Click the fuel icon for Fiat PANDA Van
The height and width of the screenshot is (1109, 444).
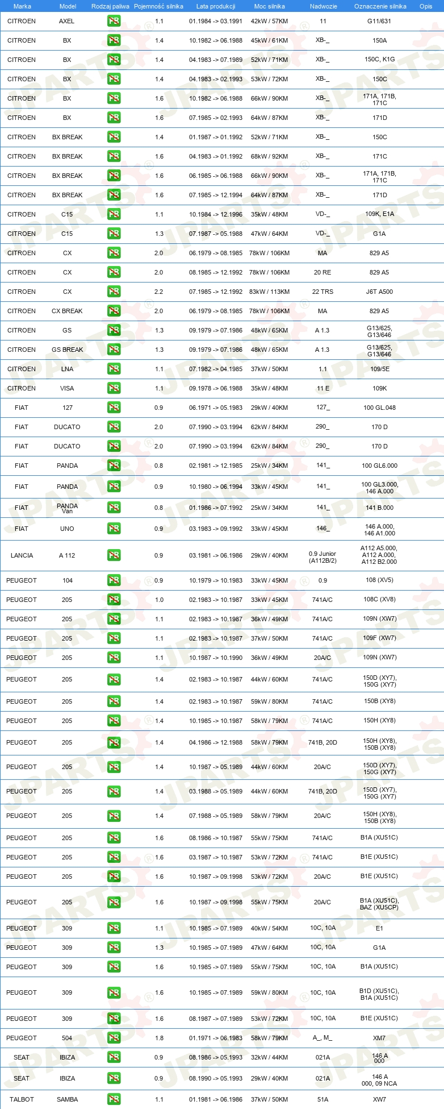pyautogui.click(x=114, y=508)
